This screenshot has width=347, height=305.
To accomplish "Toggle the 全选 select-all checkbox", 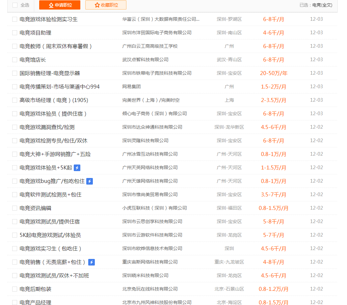I will (15, 5).
